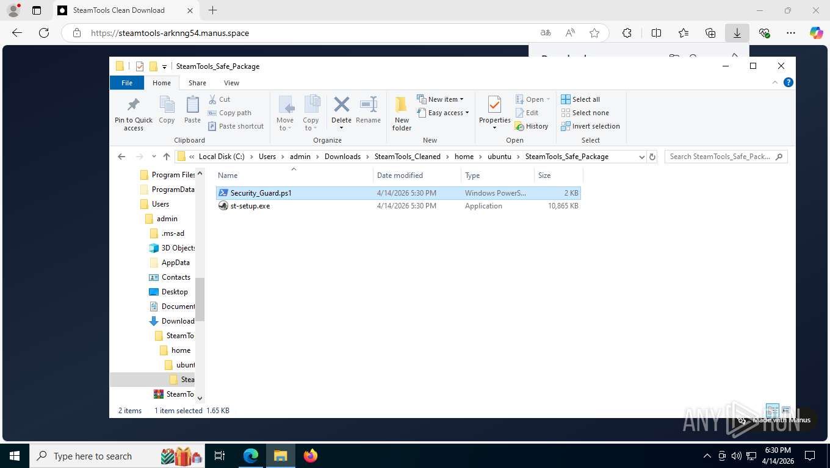Image resolution: width=830 pixels, height=468 pixels.
Task: Open the New item dropdown
Action: pos(440,99)
